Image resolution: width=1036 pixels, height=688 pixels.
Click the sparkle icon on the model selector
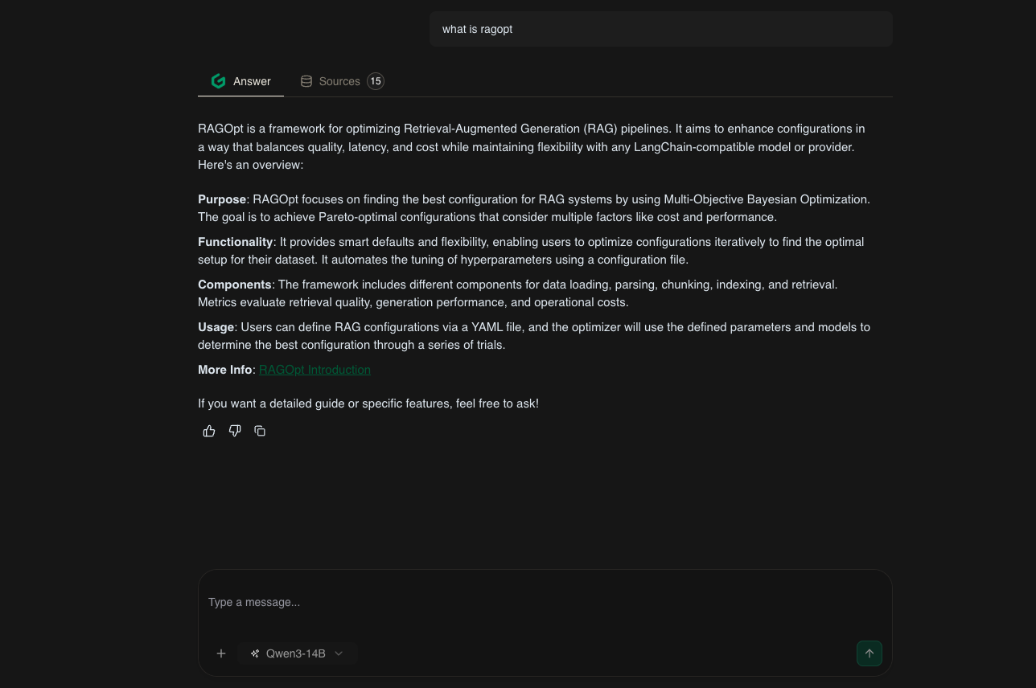point(255,653)
